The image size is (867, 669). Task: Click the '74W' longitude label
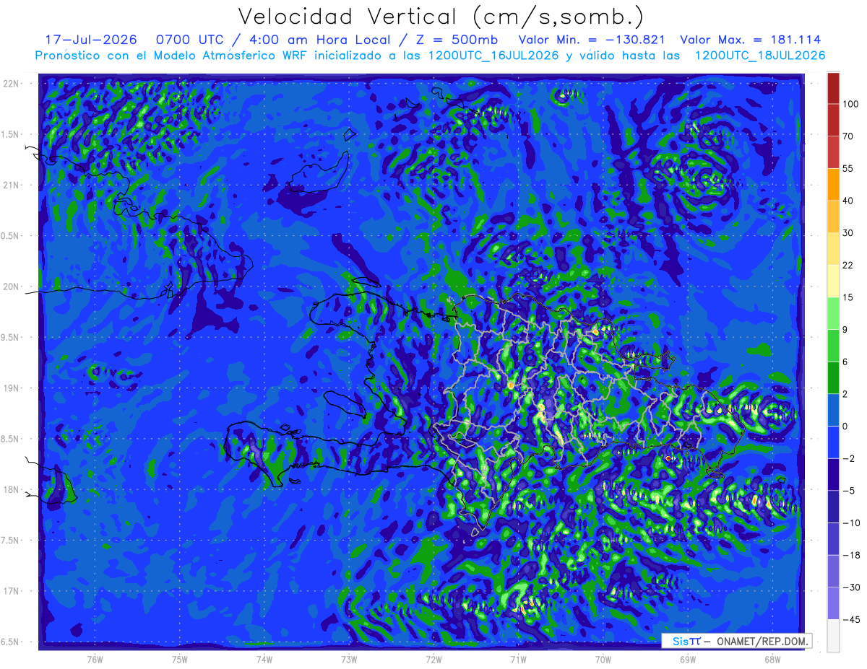click(264, 659)
